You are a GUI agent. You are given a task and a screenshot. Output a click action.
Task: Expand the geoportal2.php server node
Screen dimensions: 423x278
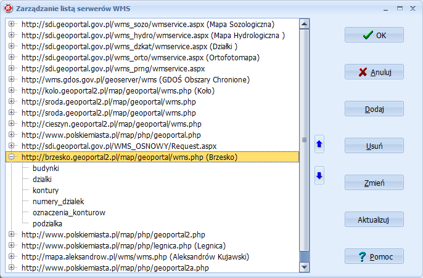[x=11, y=234]
